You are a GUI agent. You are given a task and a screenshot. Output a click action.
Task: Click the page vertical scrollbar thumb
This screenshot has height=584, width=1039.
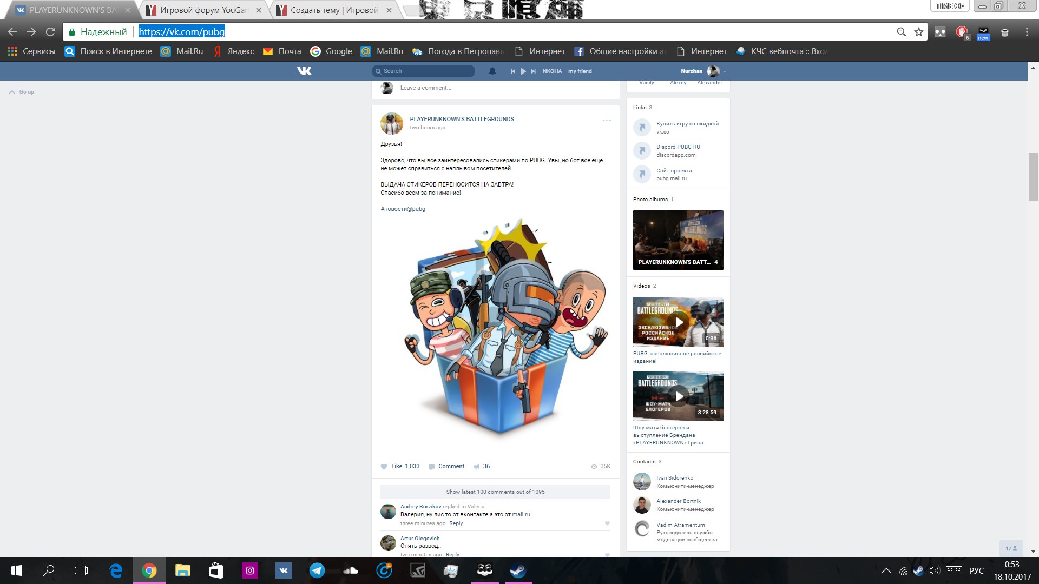coord(1033,177)
